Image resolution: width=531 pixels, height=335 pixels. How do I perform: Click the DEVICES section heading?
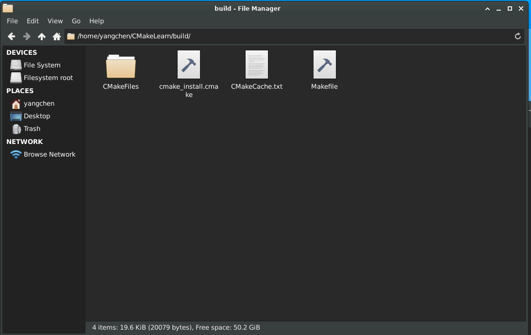(x=22, y=52)
